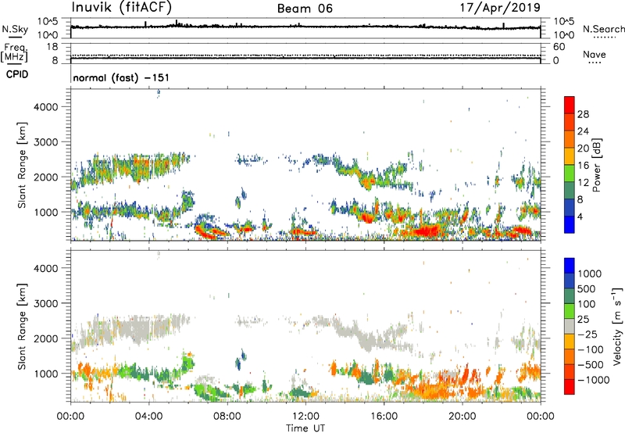Viewport: 625px width, 433px height.
Task: Click the red top segment of power colorbar
Action: [x=570, y=106]
